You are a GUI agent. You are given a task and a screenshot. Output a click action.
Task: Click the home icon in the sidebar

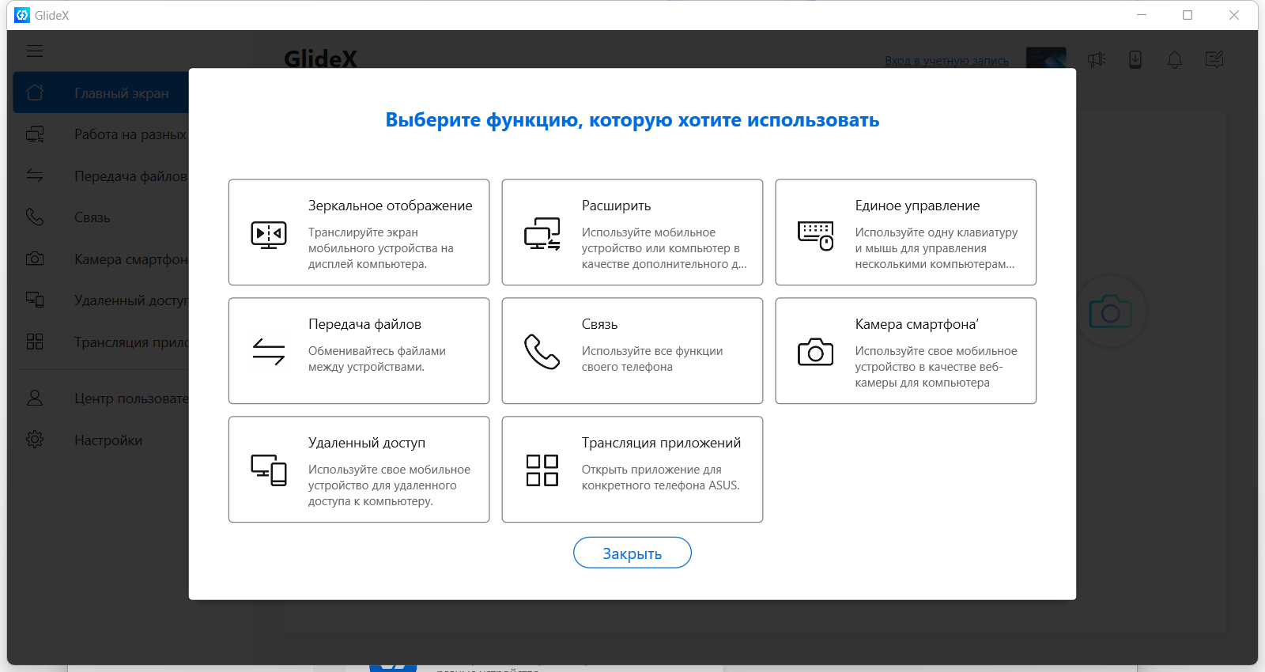(35, 92)
